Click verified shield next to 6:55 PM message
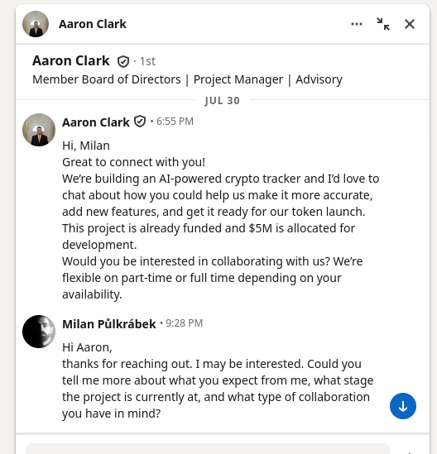 pos(140,122)
